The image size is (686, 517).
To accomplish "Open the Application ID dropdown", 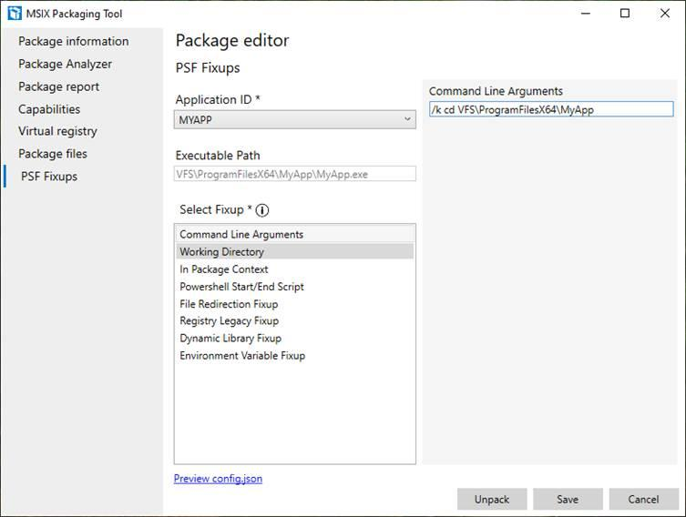I will coord(295,119).
